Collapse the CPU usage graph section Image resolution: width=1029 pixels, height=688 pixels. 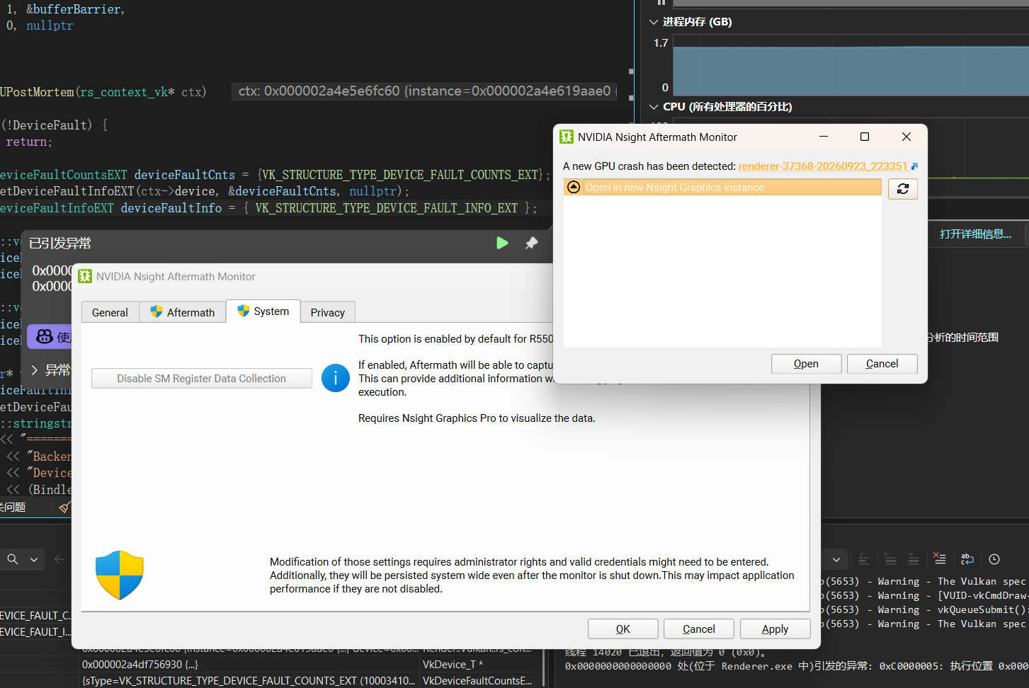[x=654, y=107]
